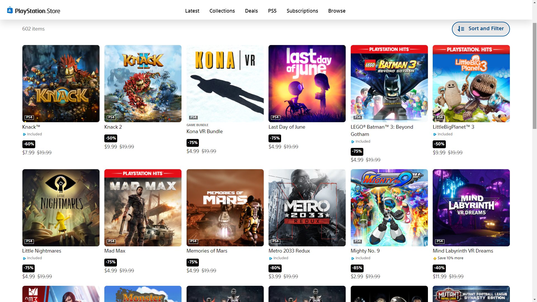Open the Collections menu

[222, 11]
